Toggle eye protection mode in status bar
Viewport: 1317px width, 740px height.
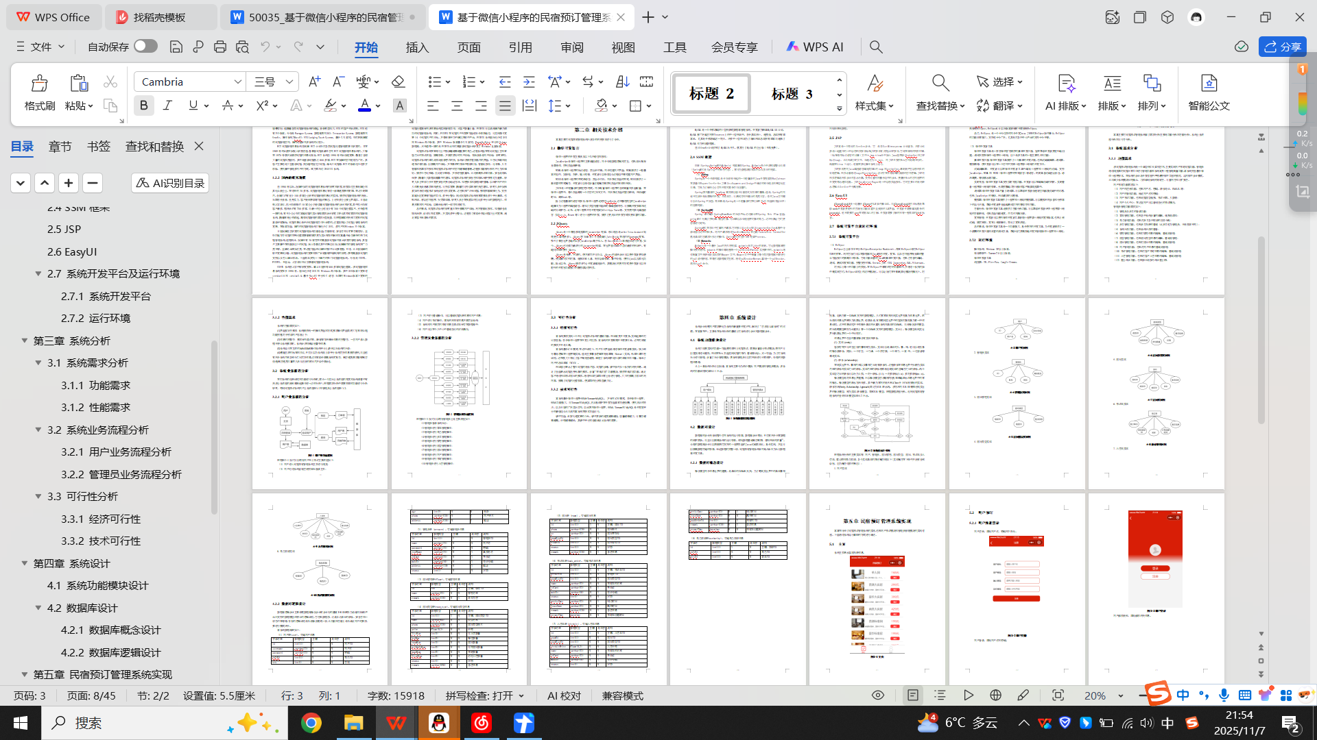[877, 695]
